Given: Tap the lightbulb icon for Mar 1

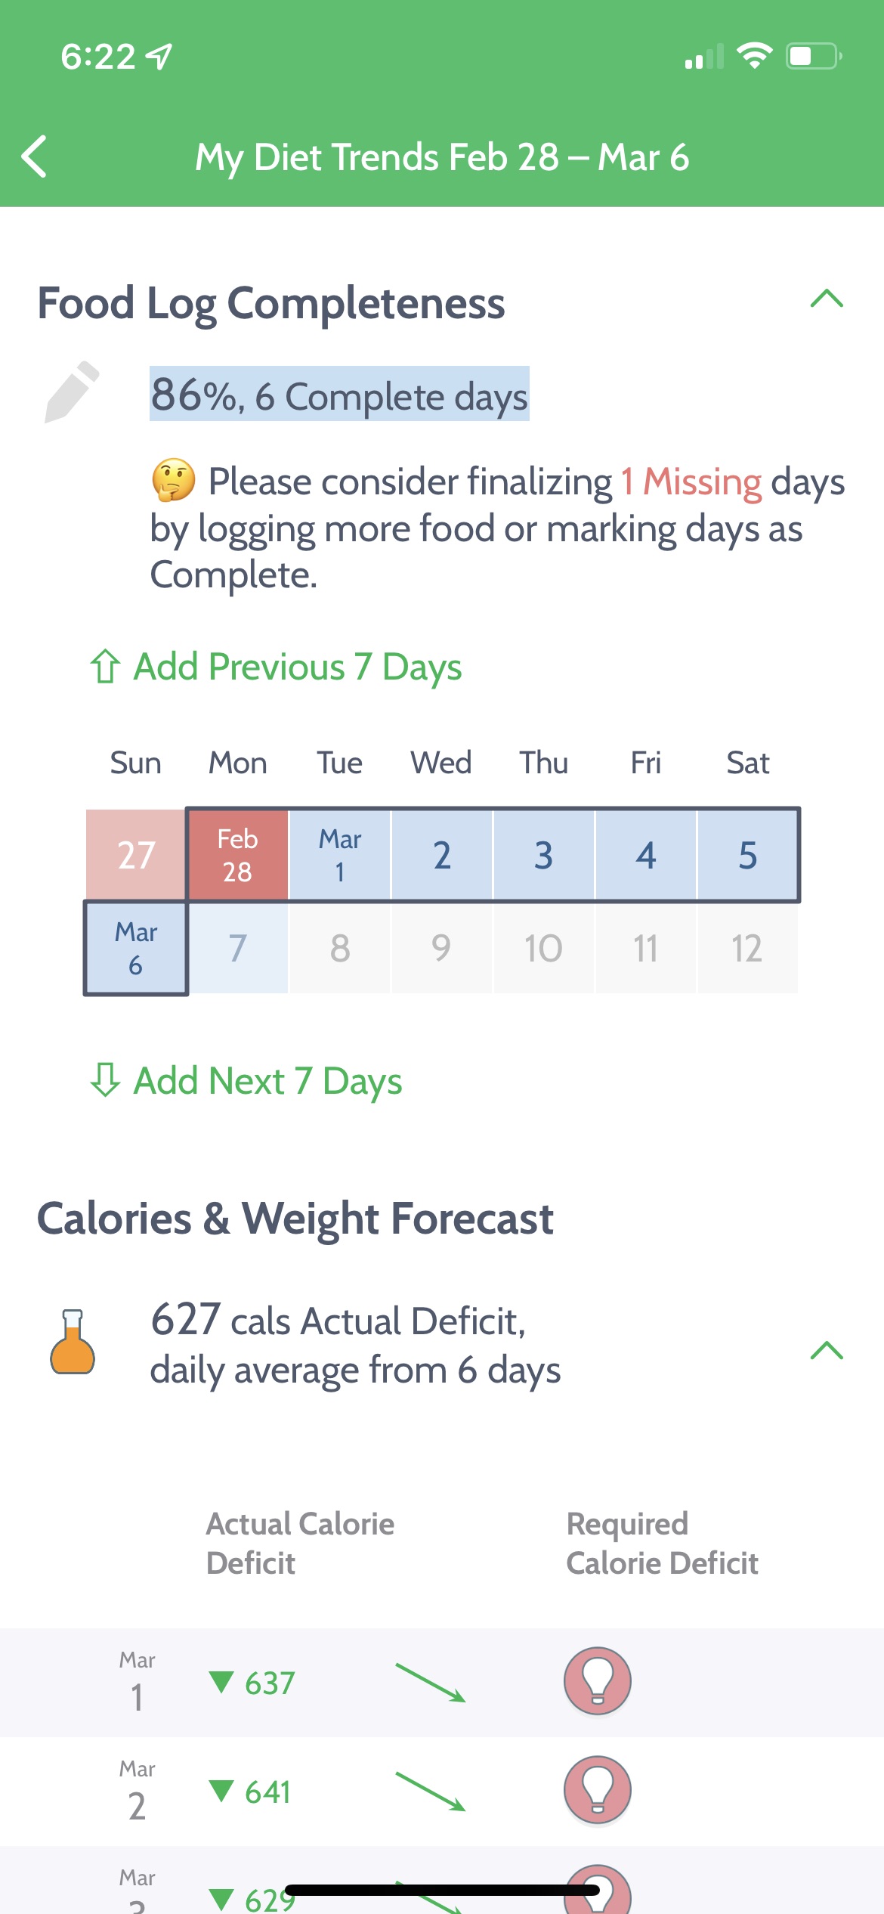Looking at the screenshot, I should tap(597, 1680).
